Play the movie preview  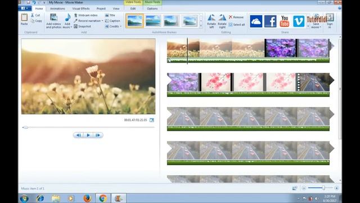(88, 135)
